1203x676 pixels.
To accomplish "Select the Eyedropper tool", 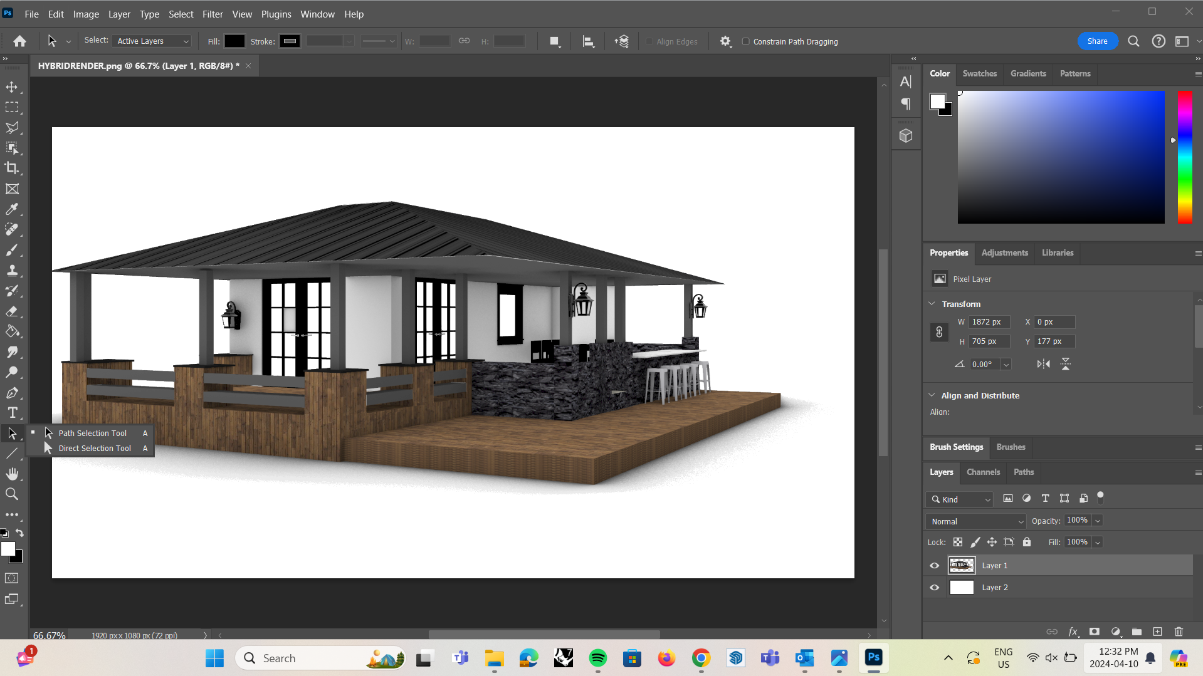I will click(x=12, y=209).
